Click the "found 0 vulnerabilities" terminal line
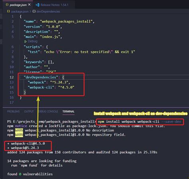 (x=30, y=174)
